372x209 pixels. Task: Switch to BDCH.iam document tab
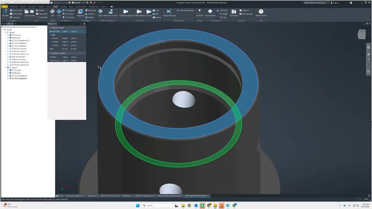coord(92,196)
